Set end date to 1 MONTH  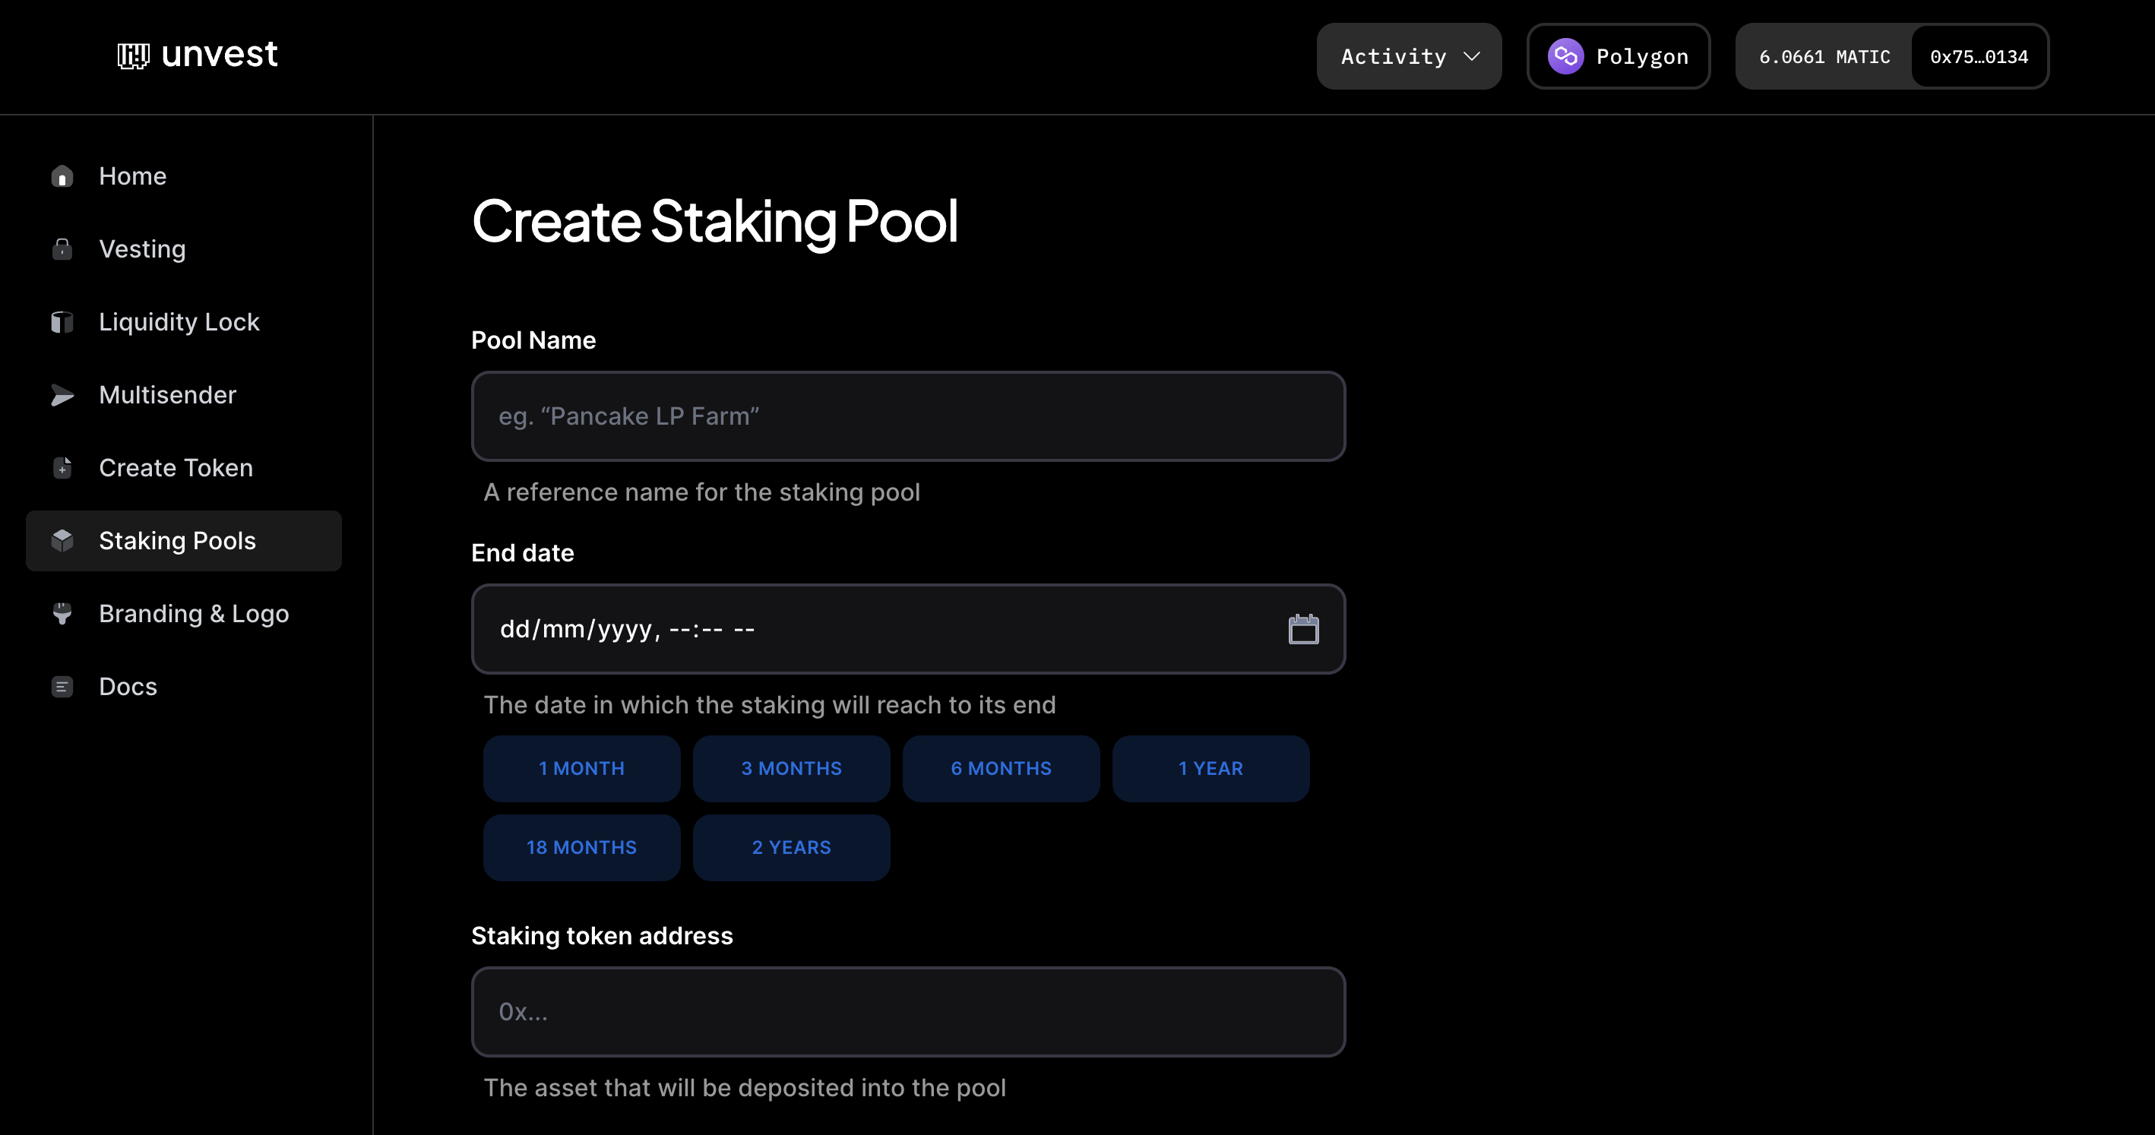[x=581, y=768]
